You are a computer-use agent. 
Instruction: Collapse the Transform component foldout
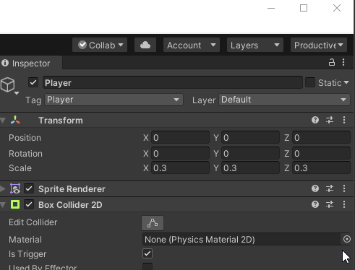coord(3,121)
